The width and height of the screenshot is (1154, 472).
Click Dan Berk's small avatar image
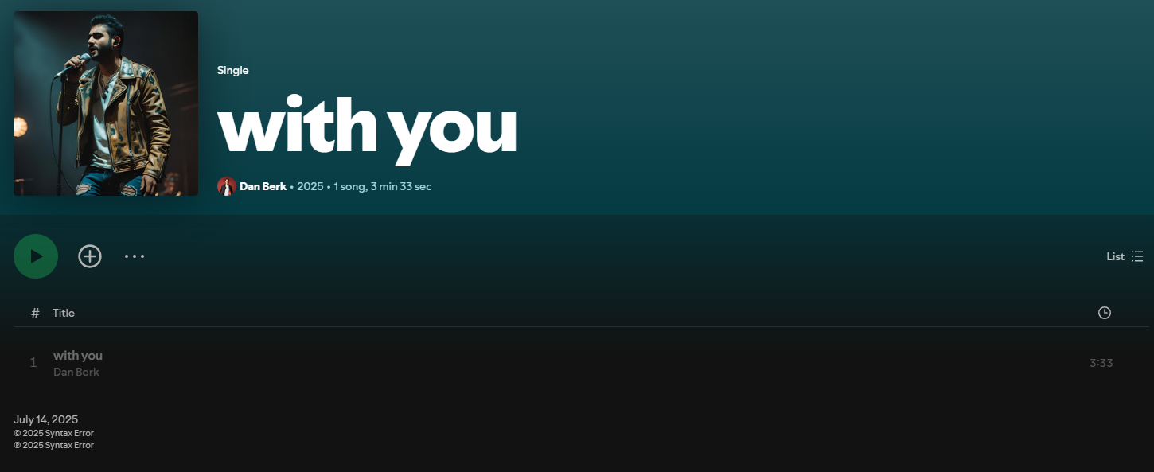pyautogui.click(x=227, y=186)
